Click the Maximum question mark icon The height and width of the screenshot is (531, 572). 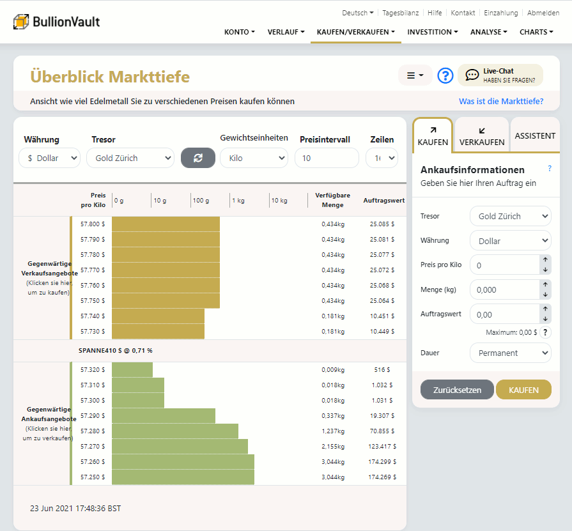point(545,332)
